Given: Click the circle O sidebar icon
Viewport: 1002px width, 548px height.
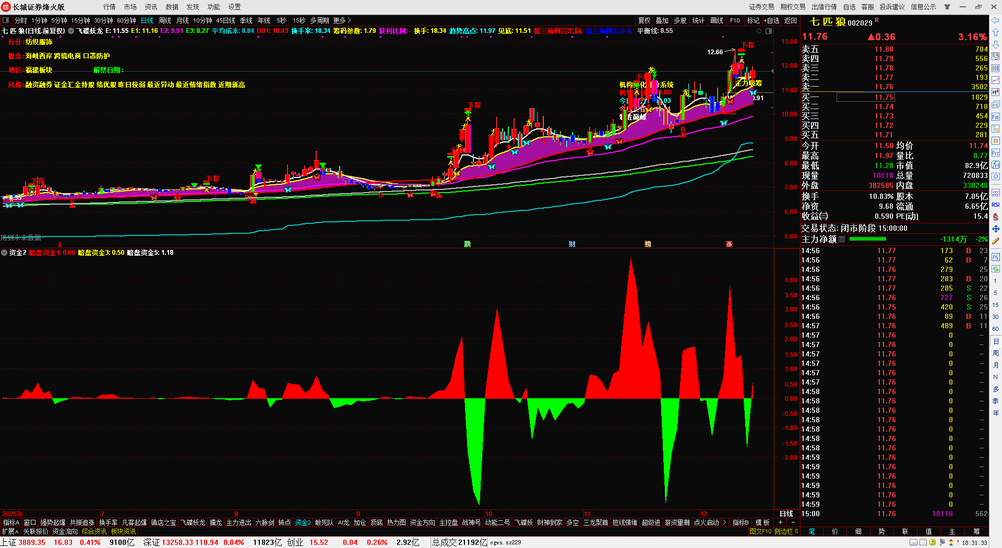Looking at the screenshot, I should (996, 177).
